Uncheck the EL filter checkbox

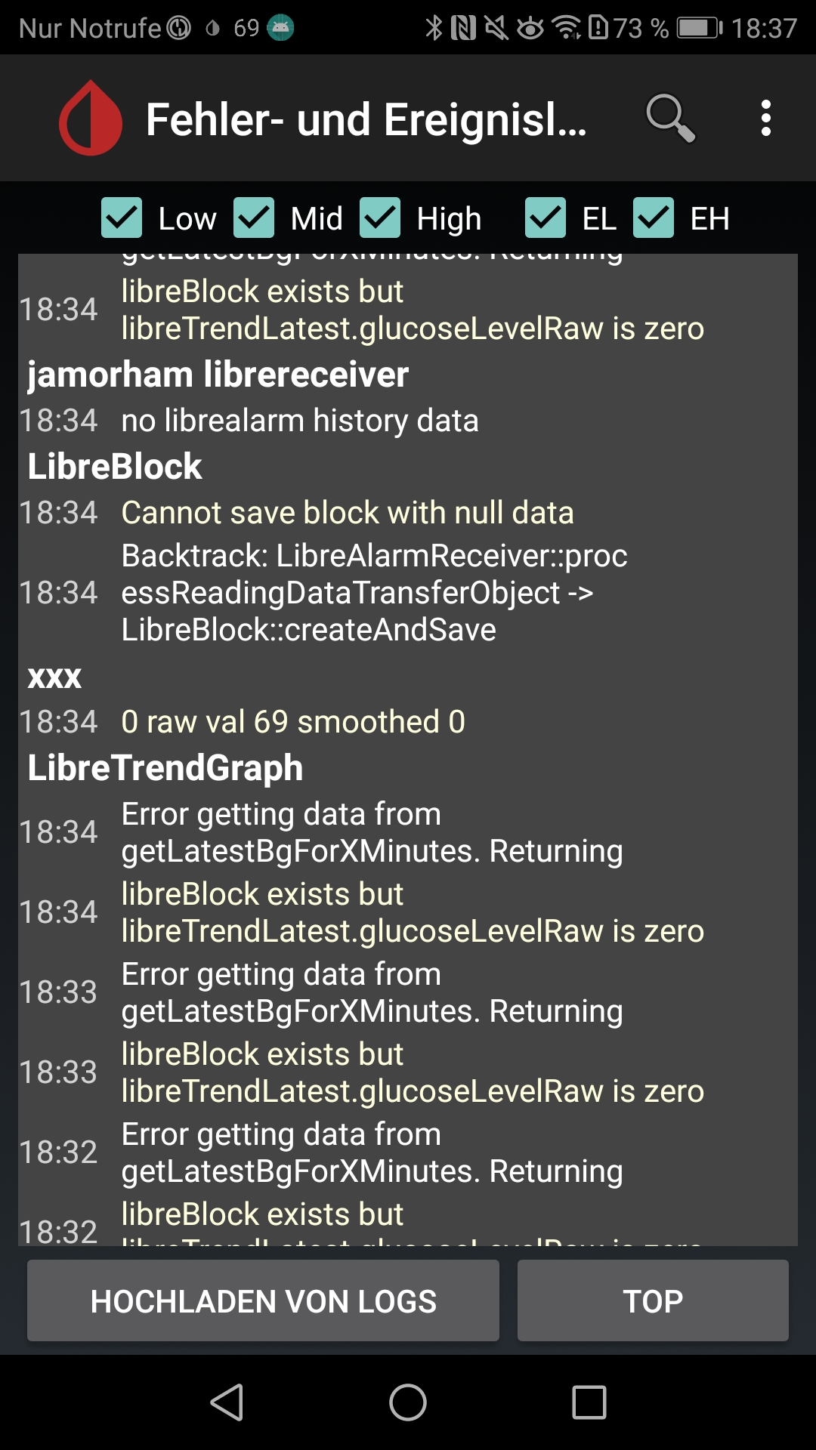(x=546, y=218)
